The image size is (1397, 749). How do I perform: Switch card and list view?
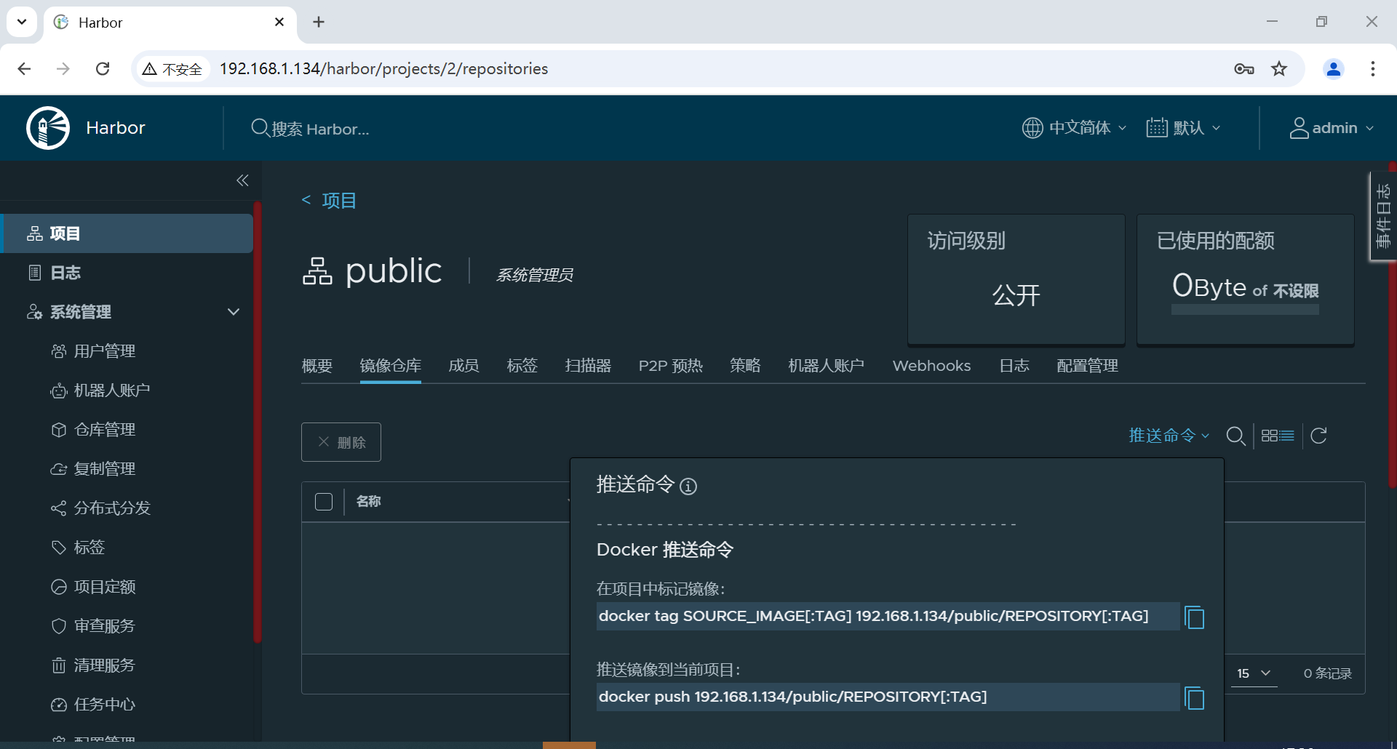1278,436
